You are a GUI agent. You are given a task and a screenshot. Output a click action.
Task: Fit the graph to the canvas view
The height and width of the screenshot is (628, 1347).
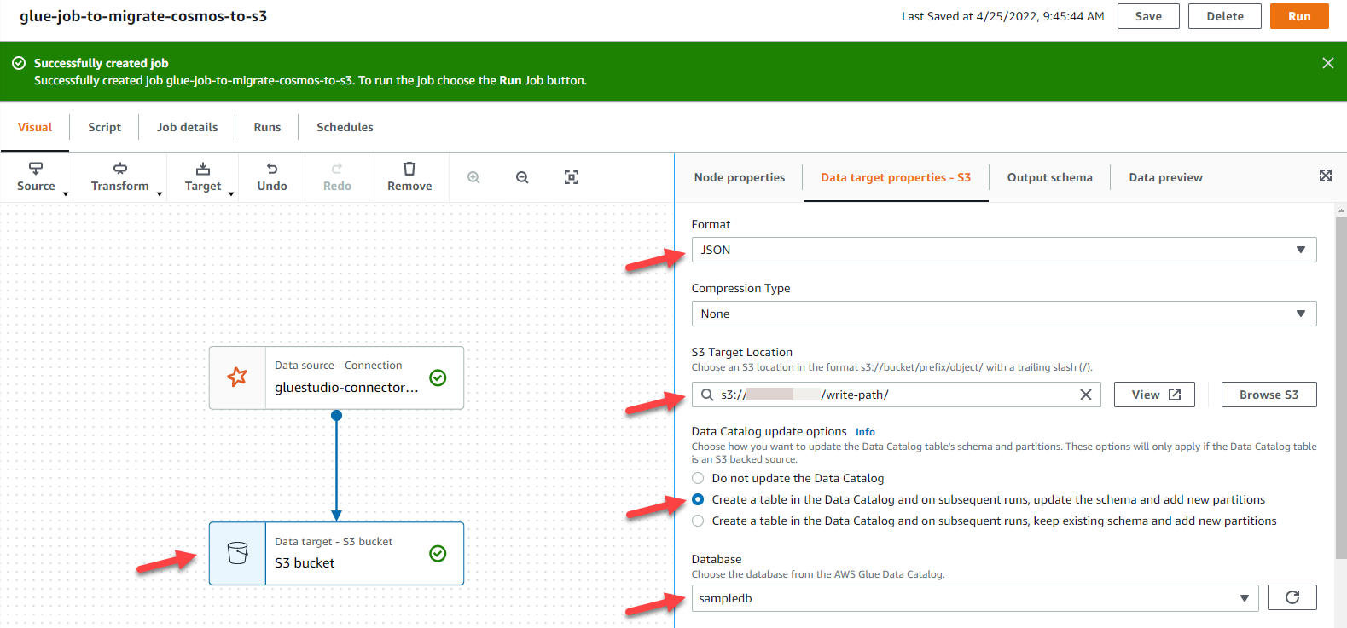pyautogui.click(x=572, y=177)
